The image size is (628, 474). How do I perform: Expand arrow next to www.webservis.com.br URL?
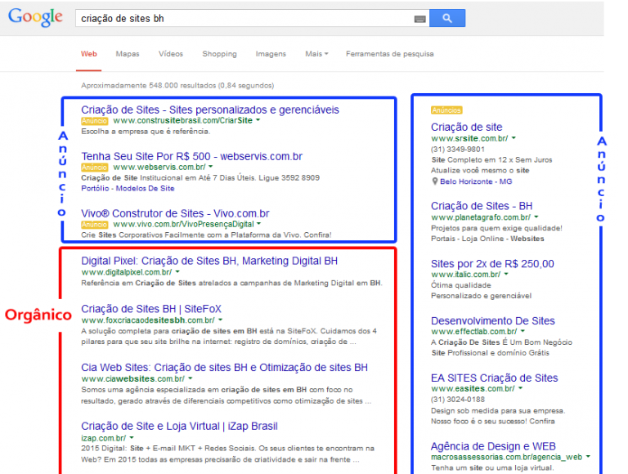click(211, 167)
